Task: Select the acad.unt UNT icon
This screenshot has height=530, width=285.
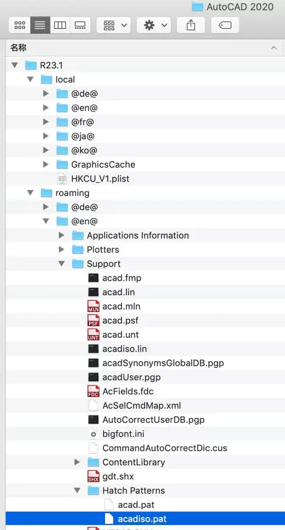Action: tap(93, 335)
